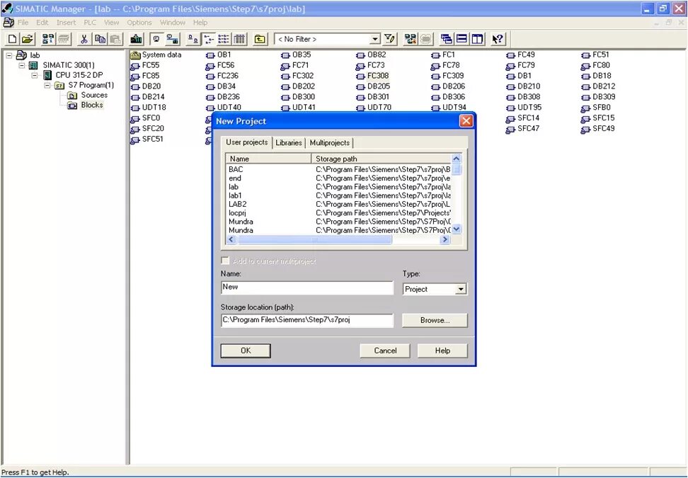
Task: Click project list vertical scrollbar thumb
Action: [457, 169]
